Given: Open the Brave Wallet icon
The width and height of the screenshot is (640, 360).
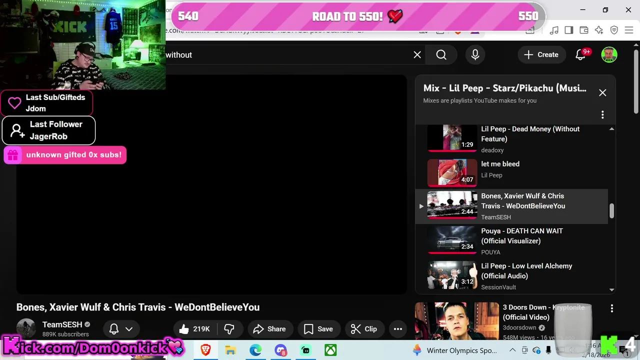Looking at the screenshot, I should (584, 30).
